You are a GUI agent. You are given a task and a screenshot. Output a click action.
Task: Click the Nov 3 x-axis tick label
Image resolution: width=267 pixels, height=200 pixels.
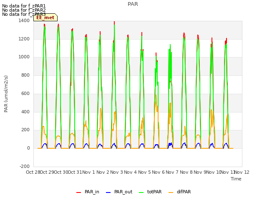[116, 172]
